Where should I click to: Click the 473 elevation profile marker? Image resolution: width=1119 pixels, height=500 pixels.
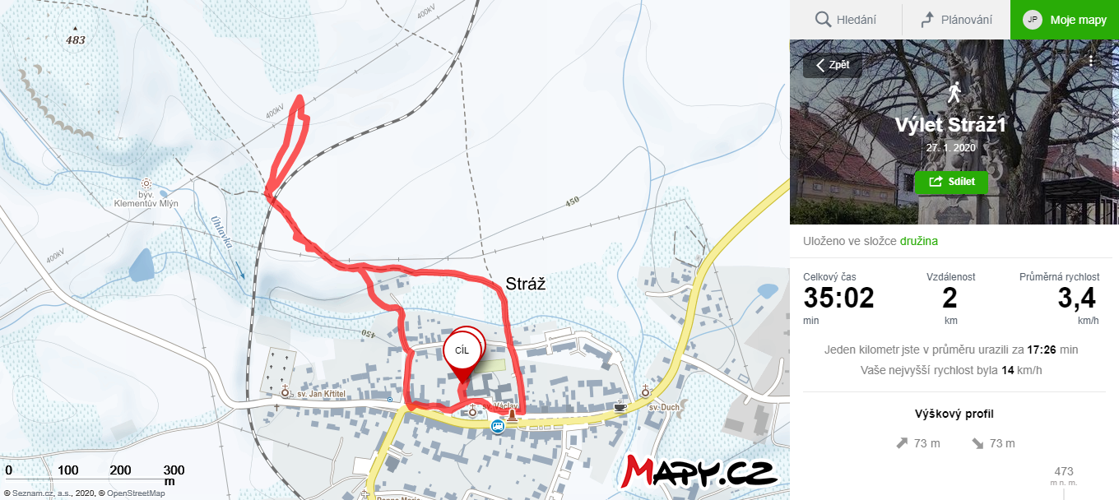1064,471
